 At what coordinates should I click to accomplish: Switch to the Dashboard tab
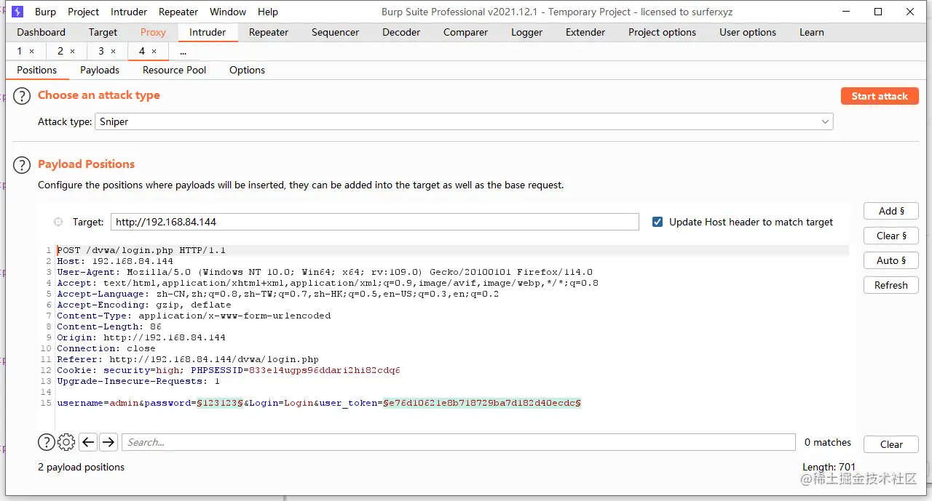[x=41, y=32]
